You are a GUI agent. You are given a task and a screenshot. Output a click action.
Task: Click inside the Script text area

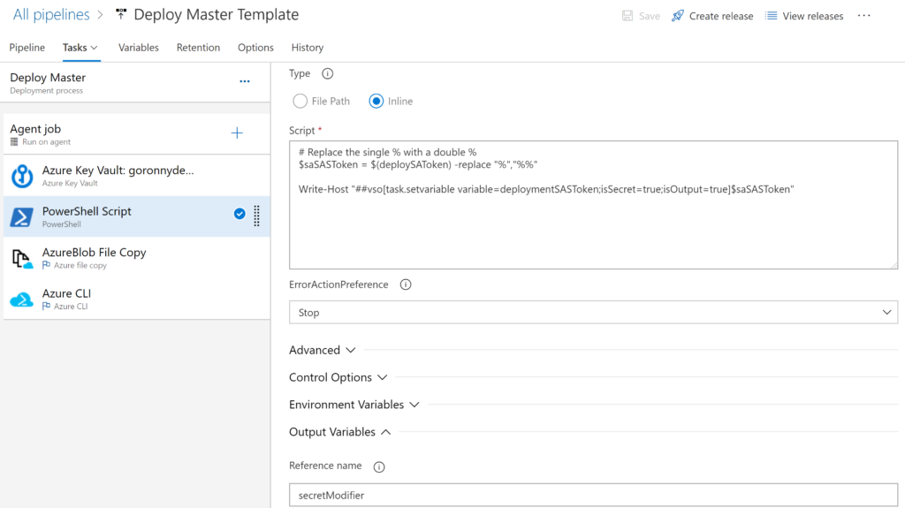point(593,205)
